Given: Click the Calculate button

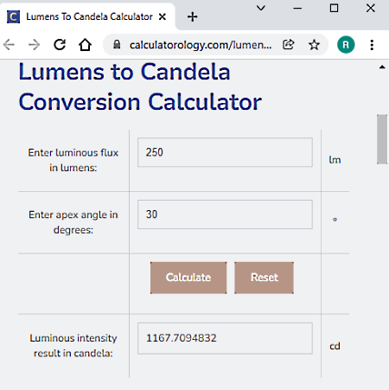Looking at the screenshot, I should click(x=188, y=278).
